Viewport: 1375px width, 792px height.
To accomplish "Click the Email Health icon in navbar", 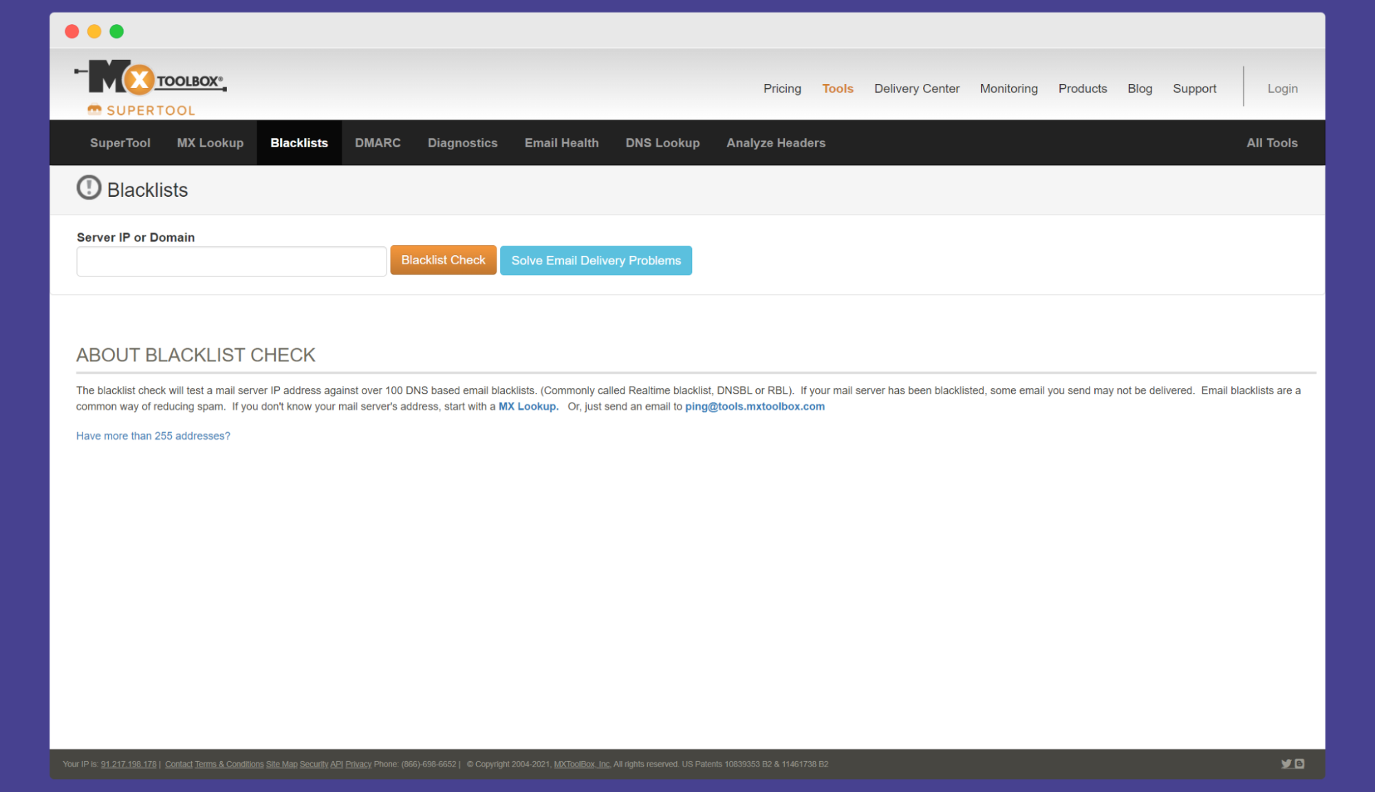I will [x=562, y=142].
